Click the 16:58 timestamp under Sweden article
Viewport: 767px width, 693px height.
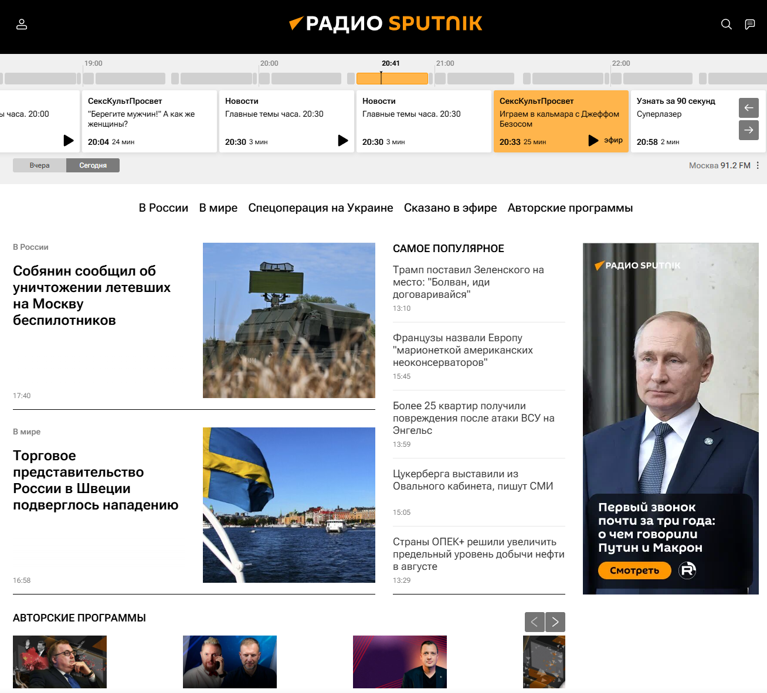22,580
